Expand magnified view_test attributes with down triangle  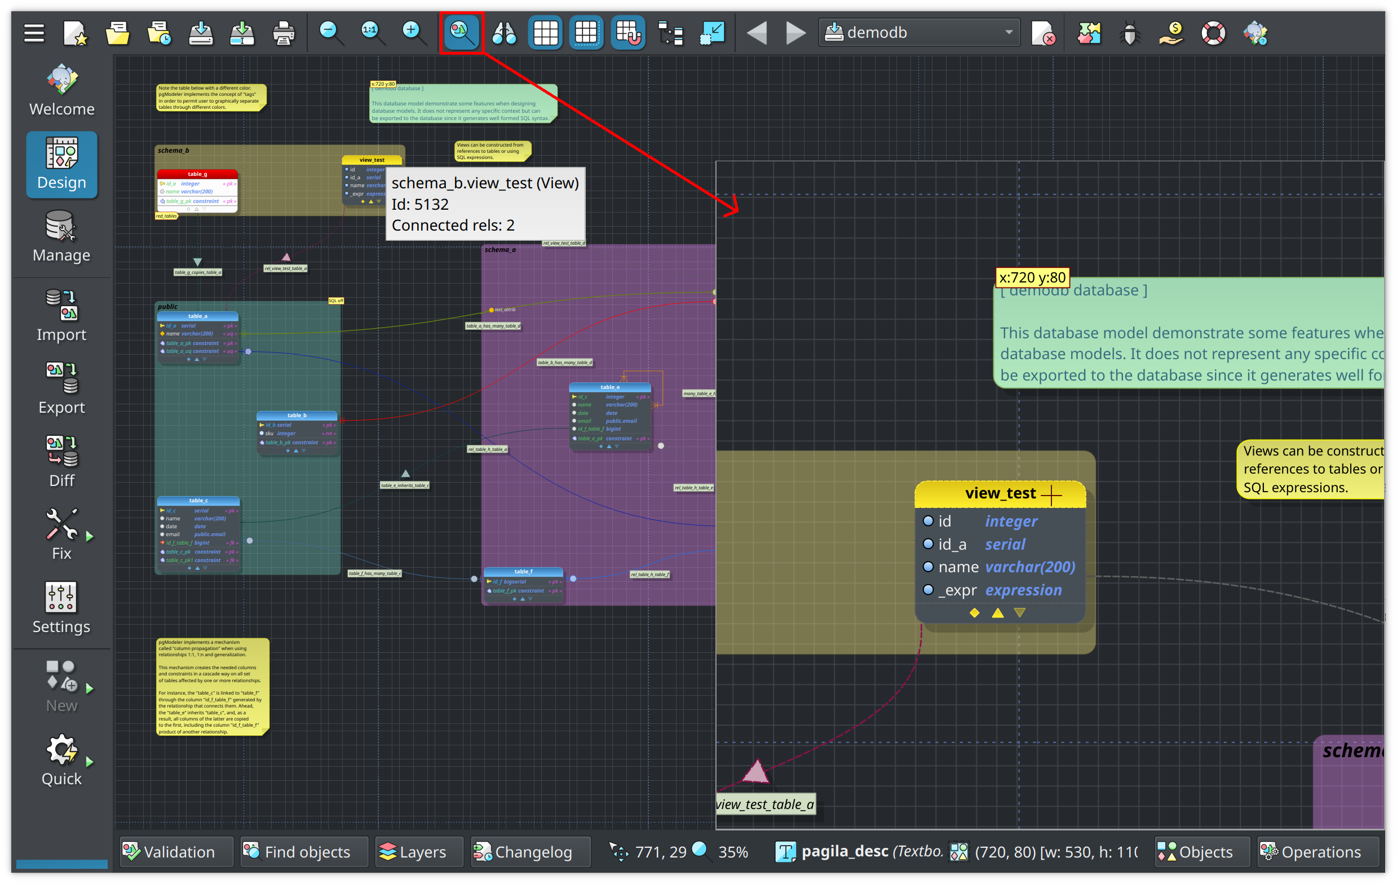click(1019, 612)
